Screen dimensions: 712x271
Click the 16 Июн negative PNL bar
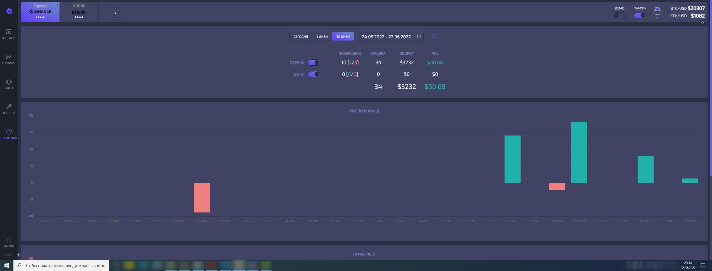click(x=557, y=187)
